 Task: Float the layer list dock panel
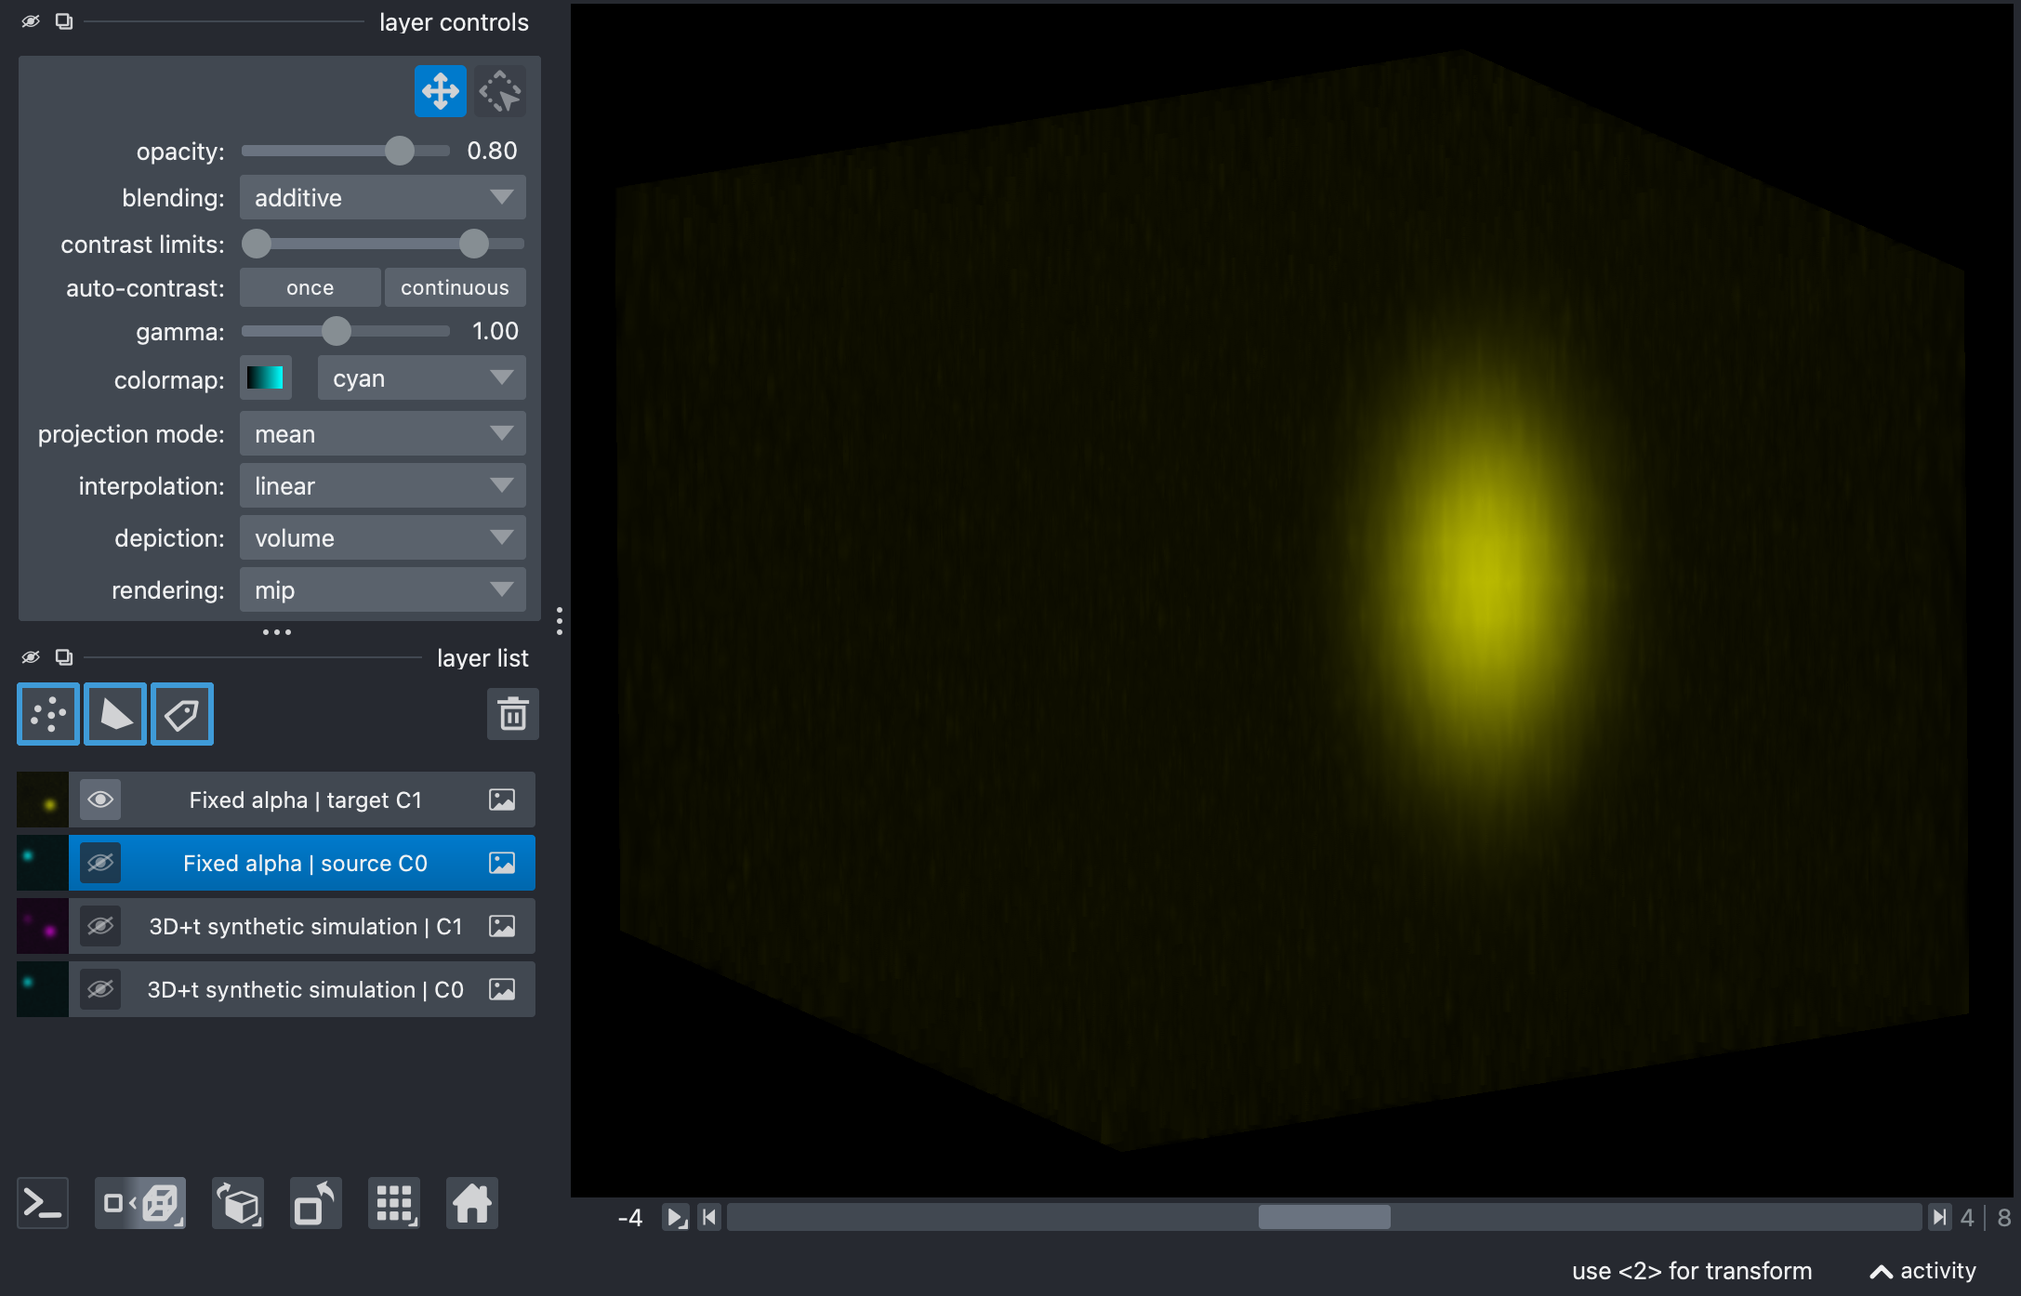click(64, 657)
